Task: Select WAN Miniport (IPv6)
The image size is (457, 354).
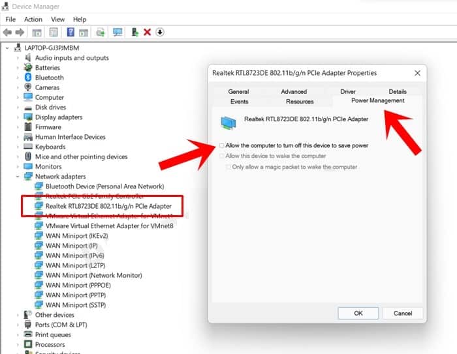Action: pyautogui.click(x=74, y=256)
